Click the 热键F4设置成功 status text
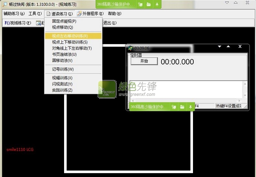The height and width of the screenshot is (177, 256). coord(228,106)
